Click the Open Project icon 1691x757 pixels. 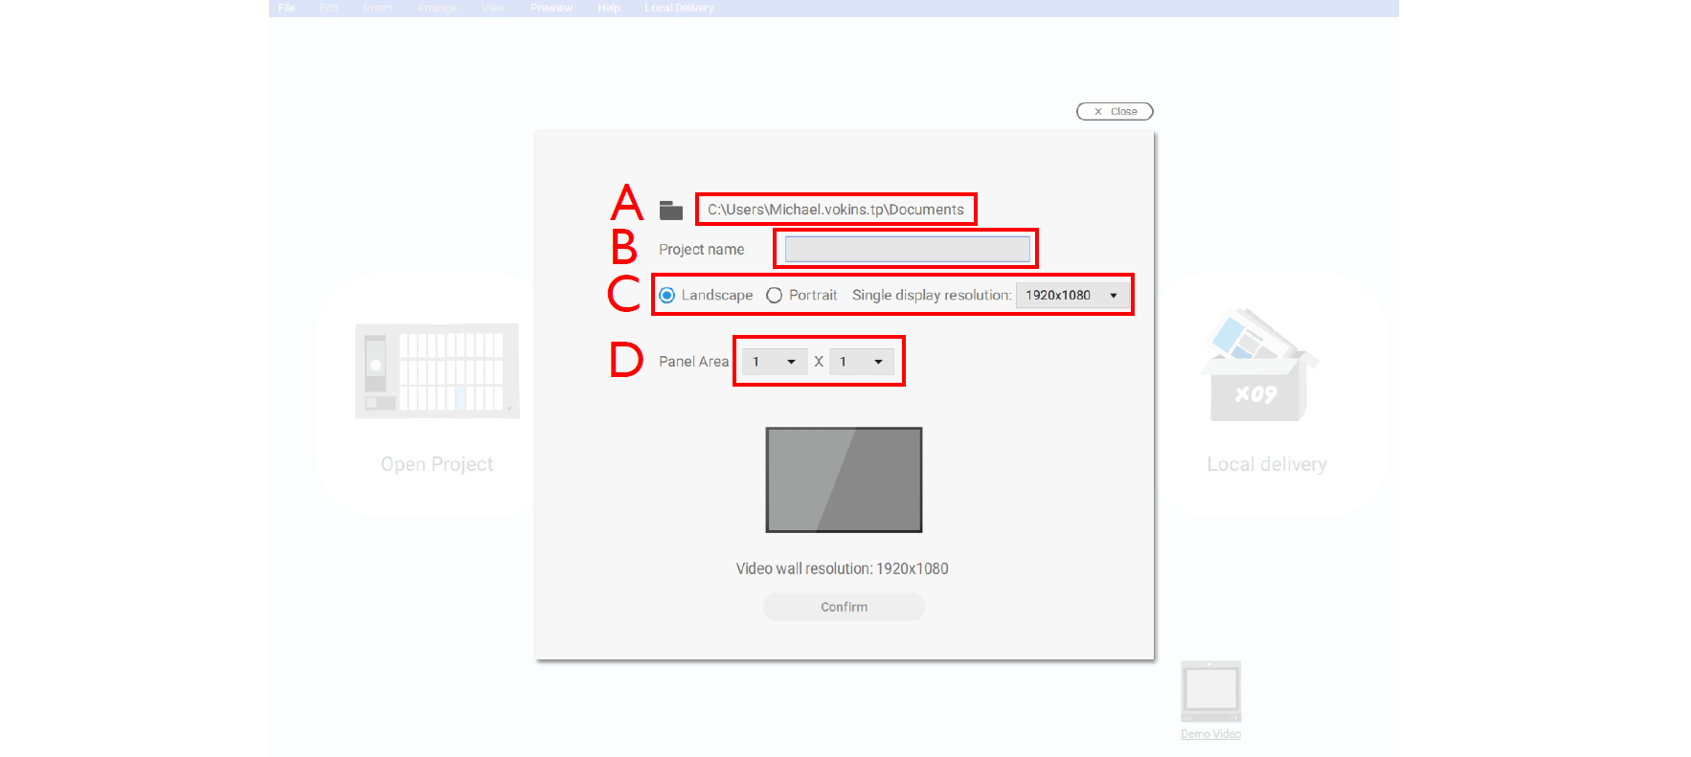point(437,370)
